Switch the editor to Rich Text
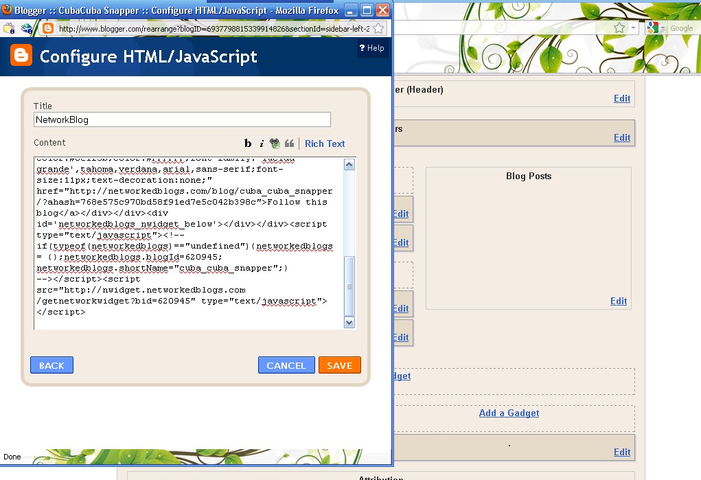Screen dimensions: 701x480 pos(325,144)
